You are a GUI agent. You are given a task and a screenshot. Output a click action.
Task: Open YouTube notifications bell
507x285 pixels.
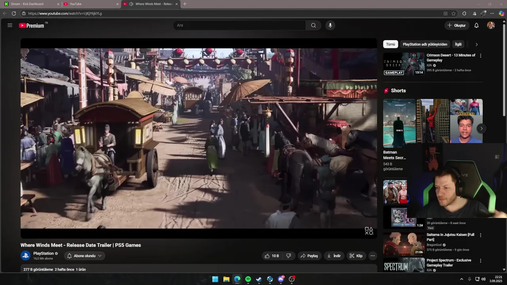tap(477, 25)
